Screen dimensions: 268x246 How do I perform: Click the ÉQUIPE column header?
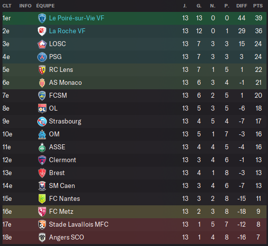(46, 6)
